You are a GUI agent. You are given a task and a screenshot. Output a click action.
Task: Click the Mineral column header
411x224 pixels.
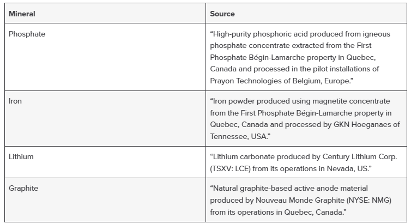click(x=22, y=13)
